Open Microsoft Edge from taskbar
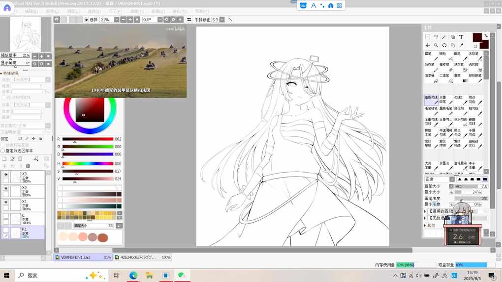This screenshot has width=502, height=282. click(133, 275)
